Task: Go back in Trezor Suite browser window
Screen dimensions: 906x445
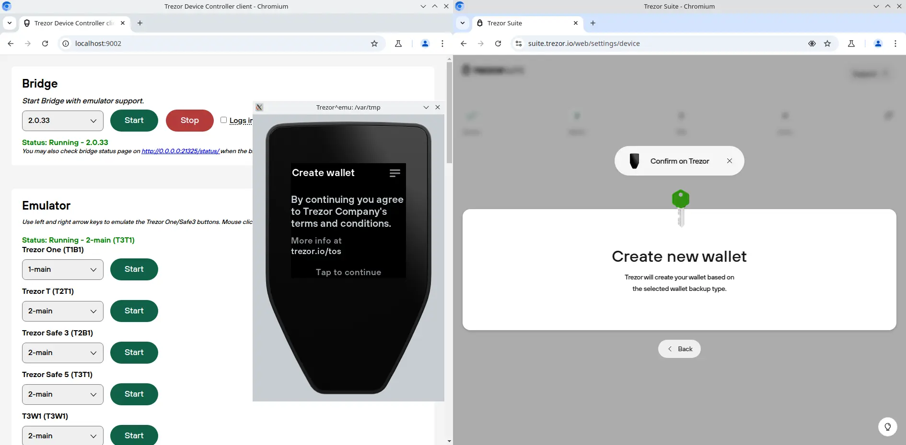Action: (x=464, y=44)
